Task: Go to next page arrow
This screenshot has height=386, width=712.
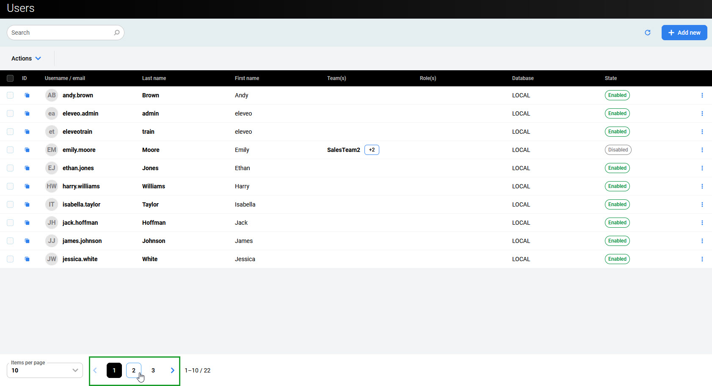Action: pos(172,370)
